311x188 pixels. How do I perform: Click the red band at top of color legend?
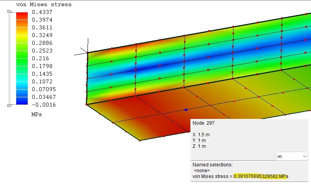point(22,15)
